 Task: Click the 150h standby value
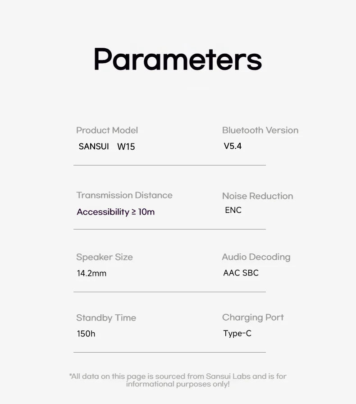(x=86, y=334)
